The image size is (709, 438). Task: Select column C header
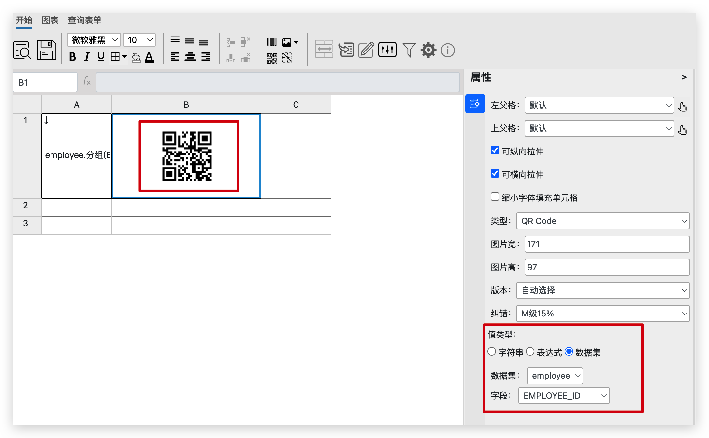click(296, 105)
